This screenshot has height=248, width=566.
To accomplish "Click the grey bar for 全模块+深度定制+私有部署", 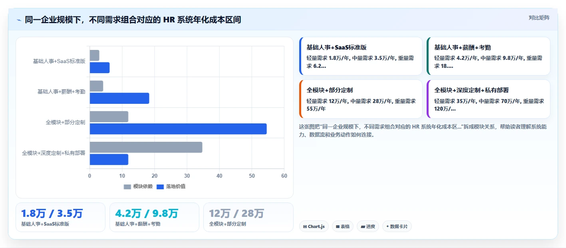I will click(x=146, y=147).
